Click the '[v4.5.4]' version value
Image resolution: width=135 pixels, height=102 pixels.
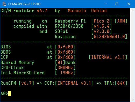102,26
